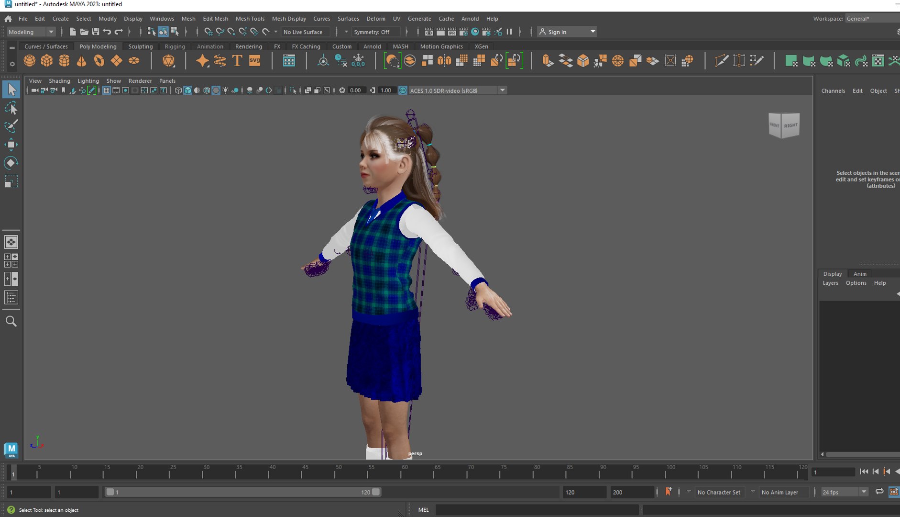The width and height of the screenshot is (900, 517).
Task: Click the Open Scene folder icon
Action: tap(84, 32)
